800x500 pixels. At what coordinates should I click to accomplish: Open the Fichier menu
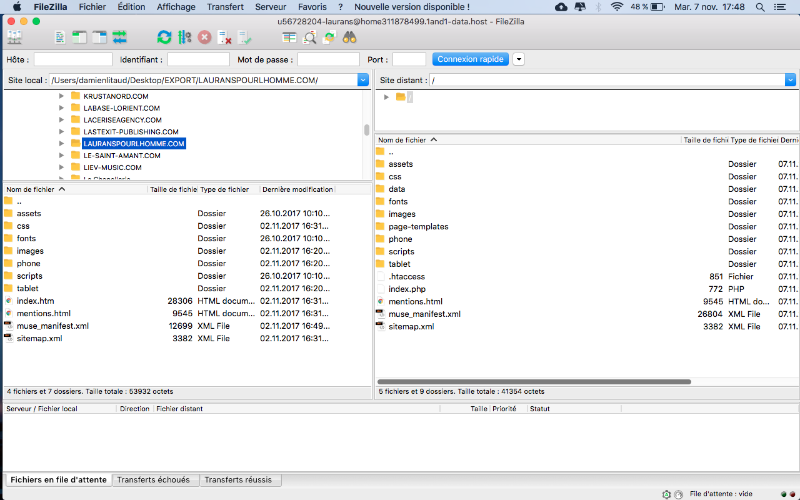tap(92, 7)
